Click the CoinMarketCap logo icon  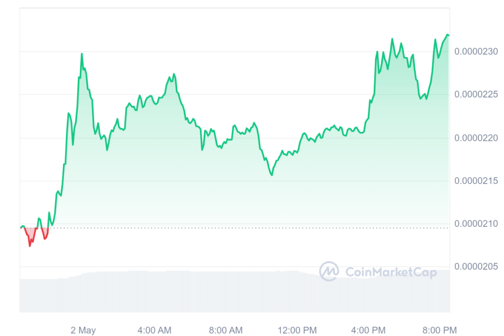pyautogui.click(x=329, y=272)
